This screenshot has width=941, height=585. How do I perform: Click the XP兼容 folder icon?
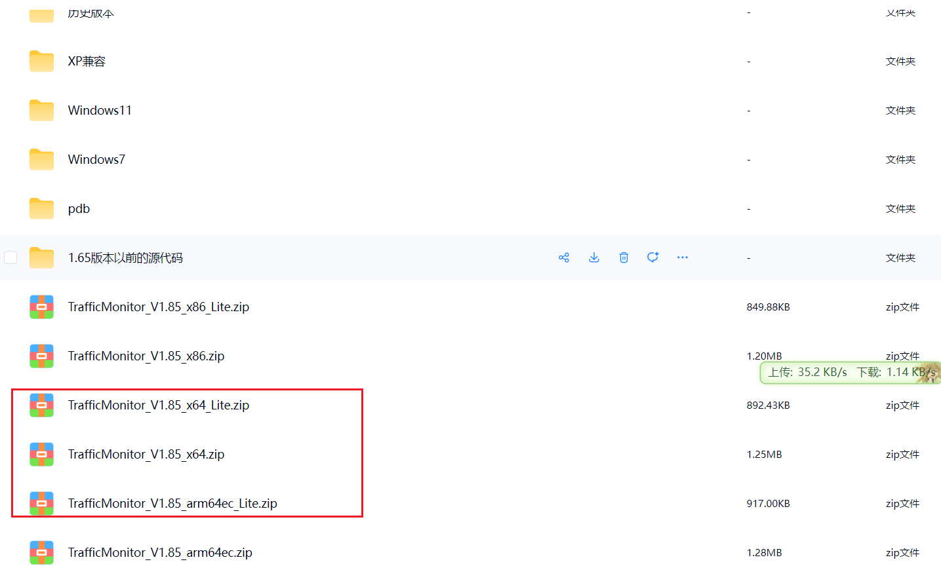pos(41,62)
